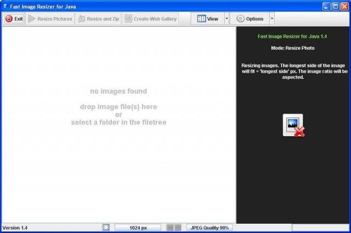Click the Options button label
The image size is (351, 233).
click(254, 19)
